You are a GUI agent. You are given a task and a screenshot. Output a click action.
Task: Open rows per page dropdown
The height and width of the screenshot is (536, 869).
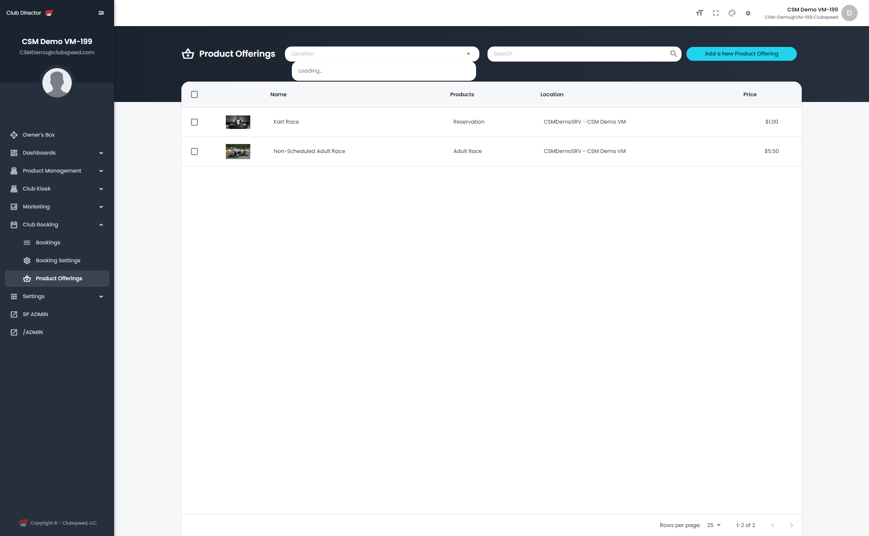click(x=714, y=525)
